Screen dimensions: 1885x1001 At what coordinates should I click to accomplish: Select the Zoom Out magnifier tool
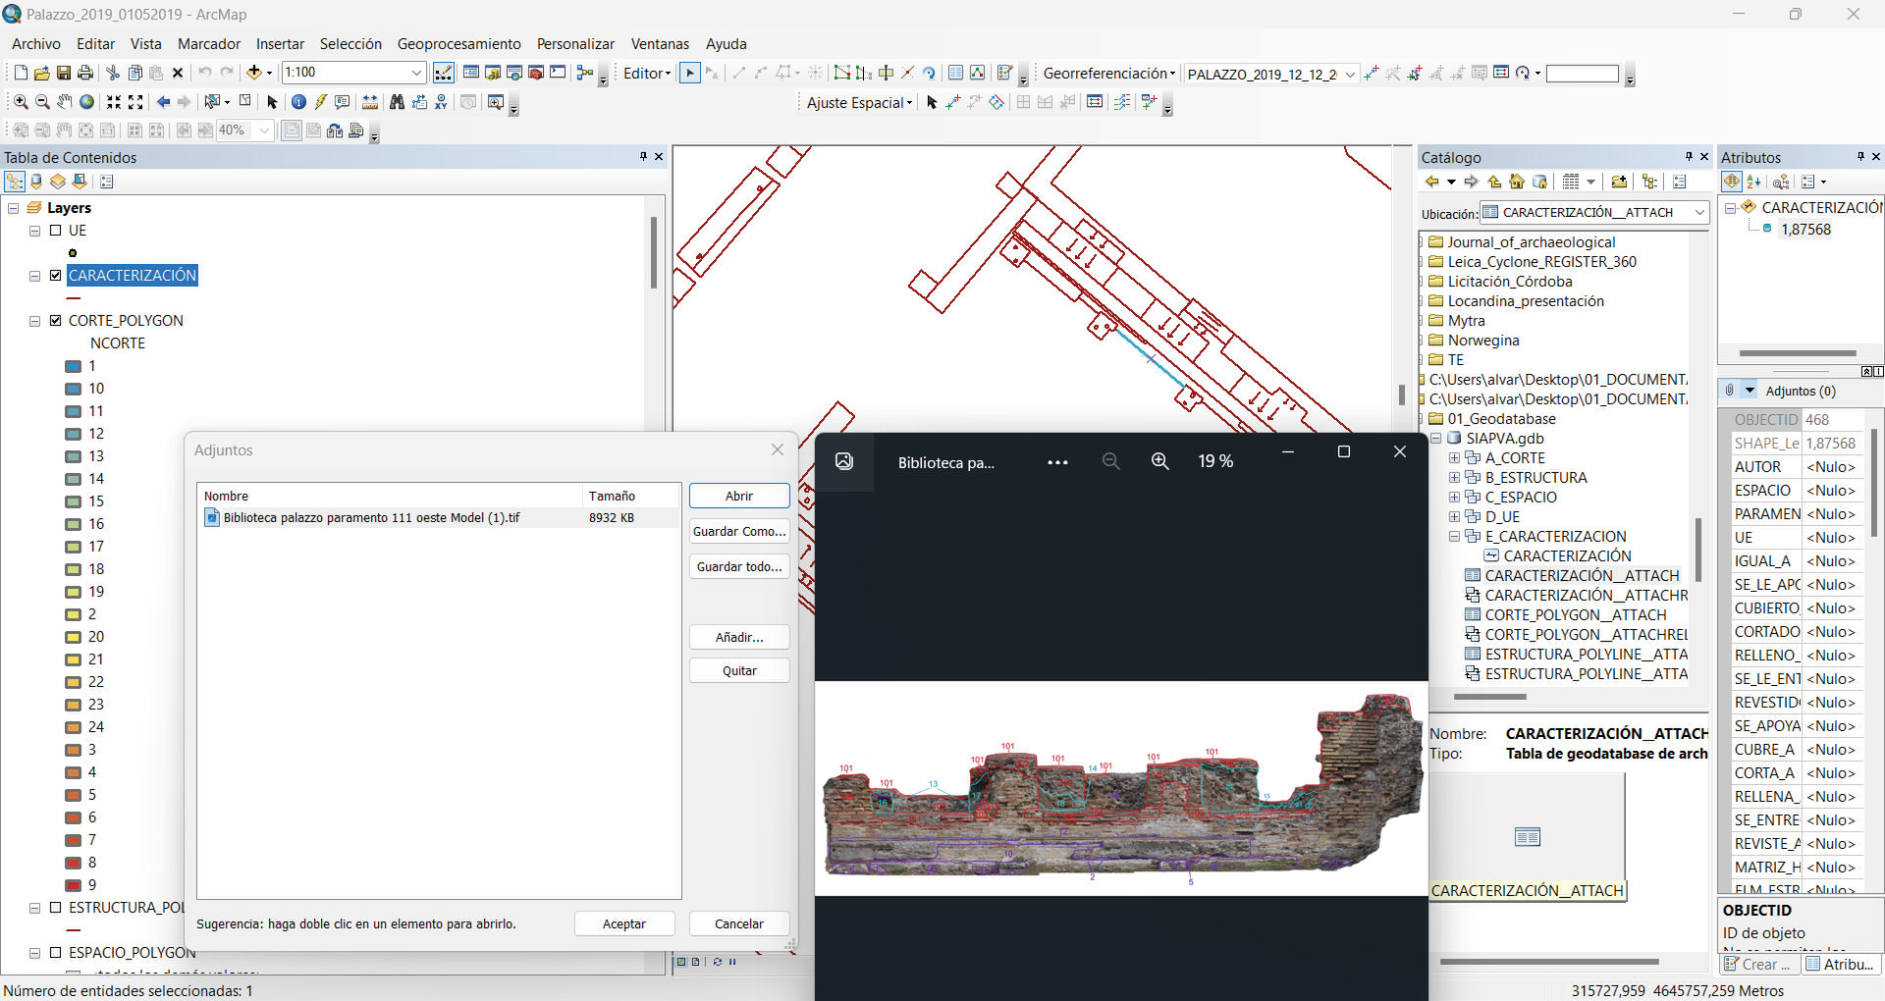tap(42, 102)
